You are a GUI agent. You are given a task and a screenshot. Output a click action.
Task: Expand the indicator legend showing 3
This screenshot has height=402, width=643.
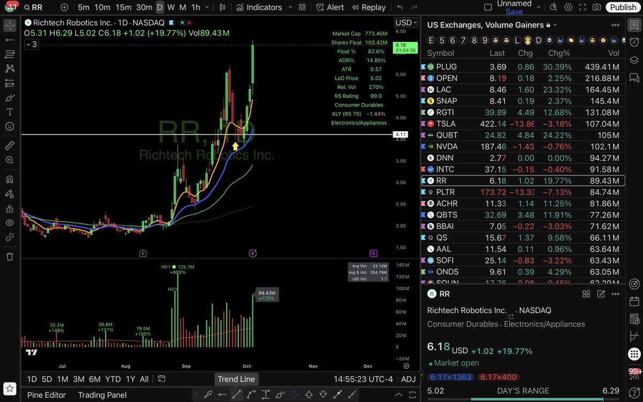point(31,44)
